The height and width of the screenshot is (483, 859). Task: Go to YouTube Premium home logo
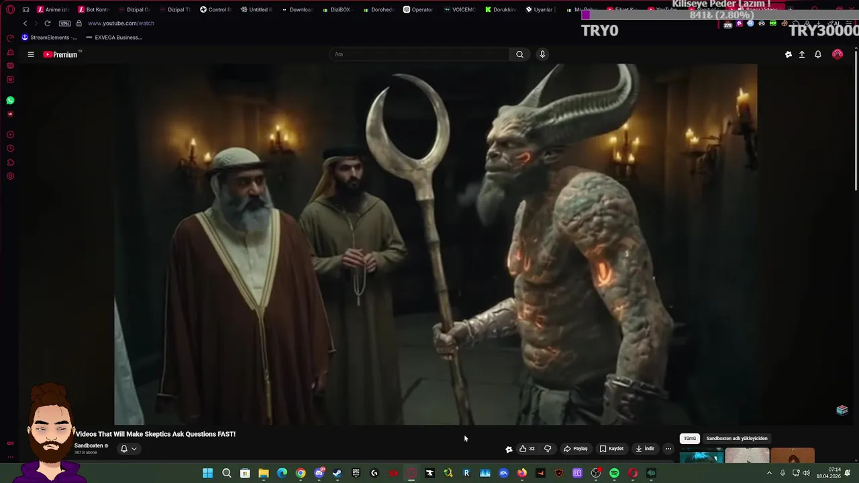[x=62, y=54]
